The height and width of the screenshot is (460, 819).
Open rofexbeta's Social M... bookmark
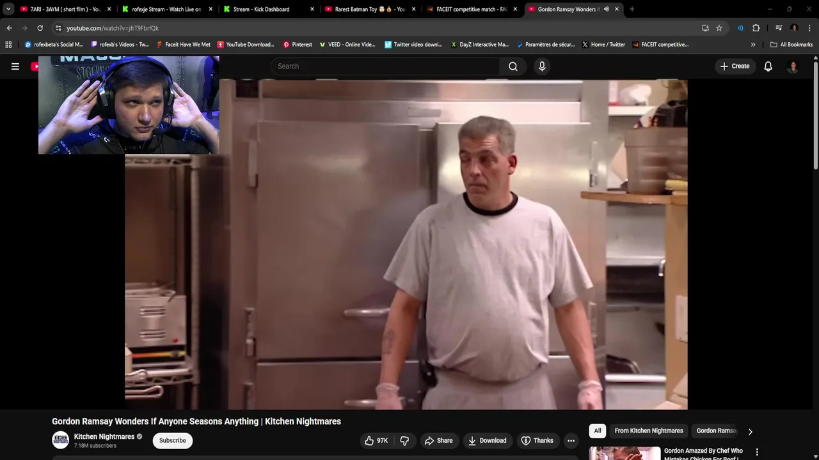(x=54, y=45)
